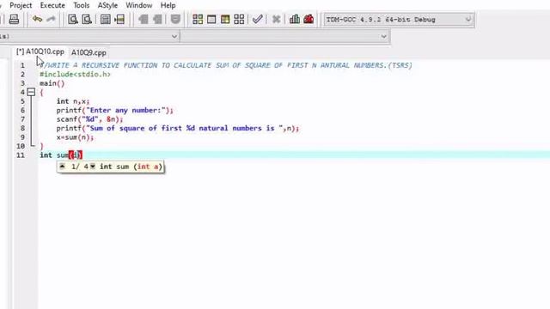
Task: Open the AStyle menu
Action: 107,5
